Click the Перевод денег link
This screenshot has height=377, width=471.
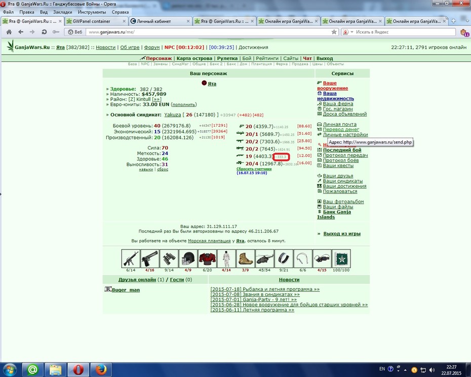pyautogui.click(x=341, y=129)
